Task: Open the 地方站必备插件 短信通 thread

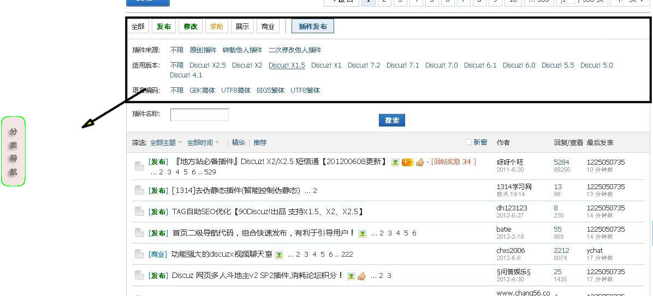Action: coord(280,162)
